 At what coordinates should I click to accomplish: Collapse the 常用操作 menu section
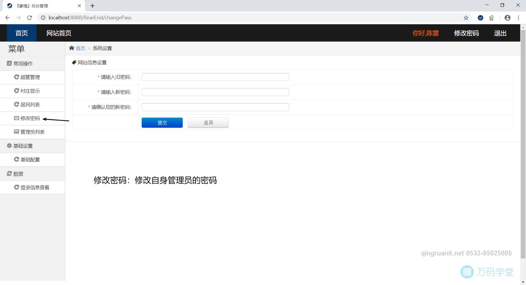point(32,64)
